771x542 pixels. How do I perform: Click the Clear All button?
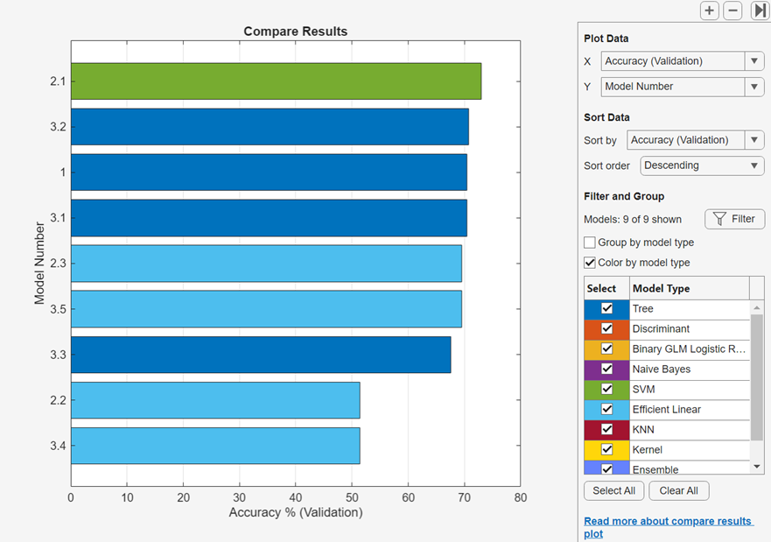(679, 490)
